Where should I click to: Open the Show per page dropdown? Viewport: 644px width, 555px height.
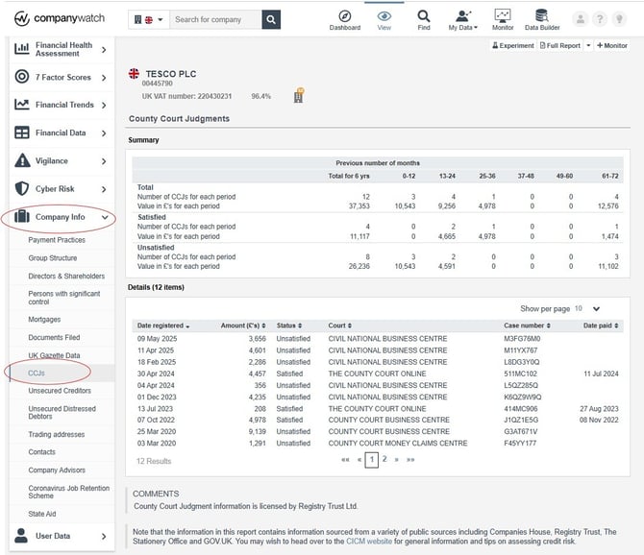587,309
